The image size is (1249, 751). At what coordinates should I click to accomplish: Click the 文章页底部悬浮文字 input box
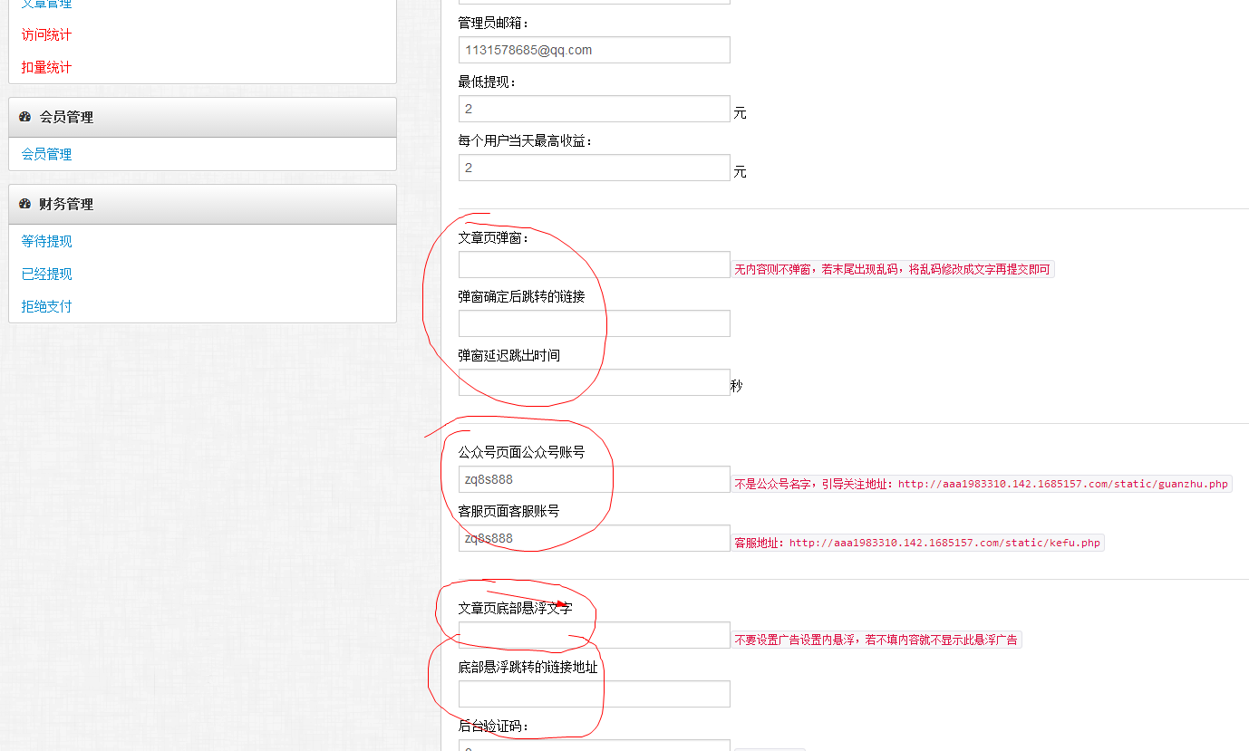click(594, 635)
